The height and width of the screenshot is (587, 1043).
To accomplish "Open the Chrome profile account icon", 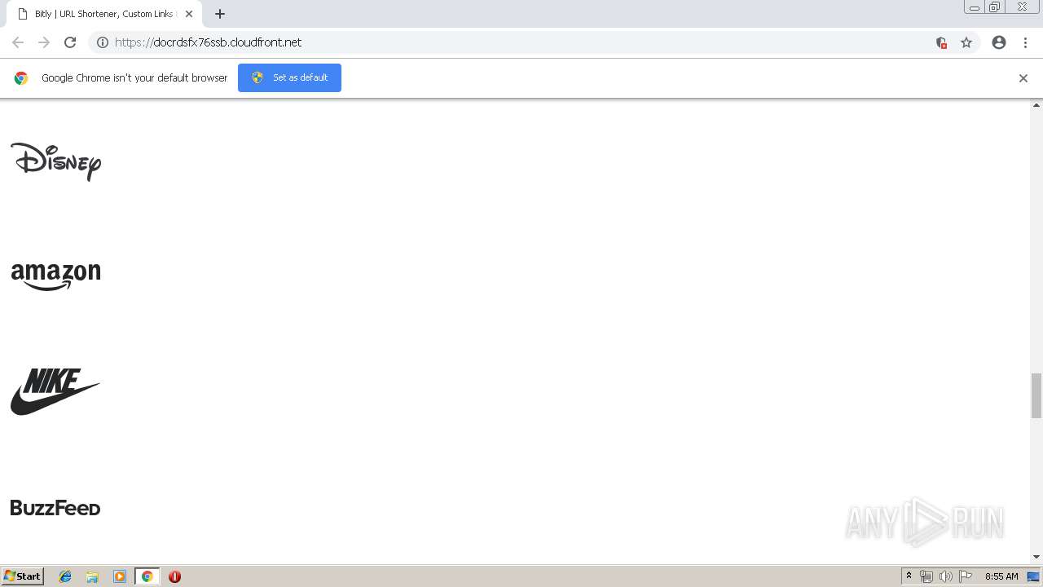I will 999,42.
